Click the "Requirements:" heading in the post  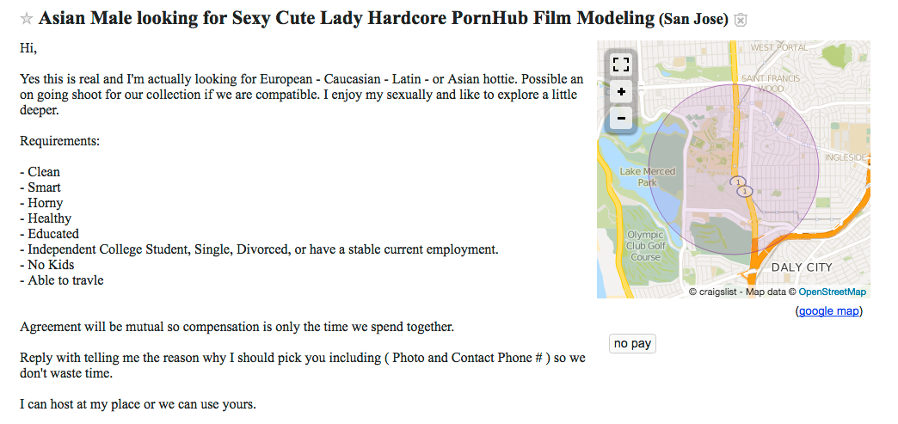coord(59,141)
